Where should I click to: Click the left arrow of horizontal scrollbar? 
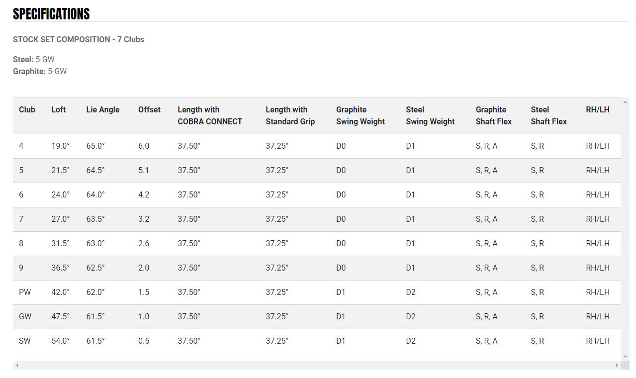pyautogui.click(x=17, y=366)
